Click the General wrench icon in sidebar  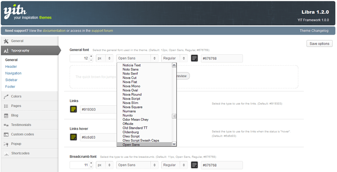click(x=6, y=41)
